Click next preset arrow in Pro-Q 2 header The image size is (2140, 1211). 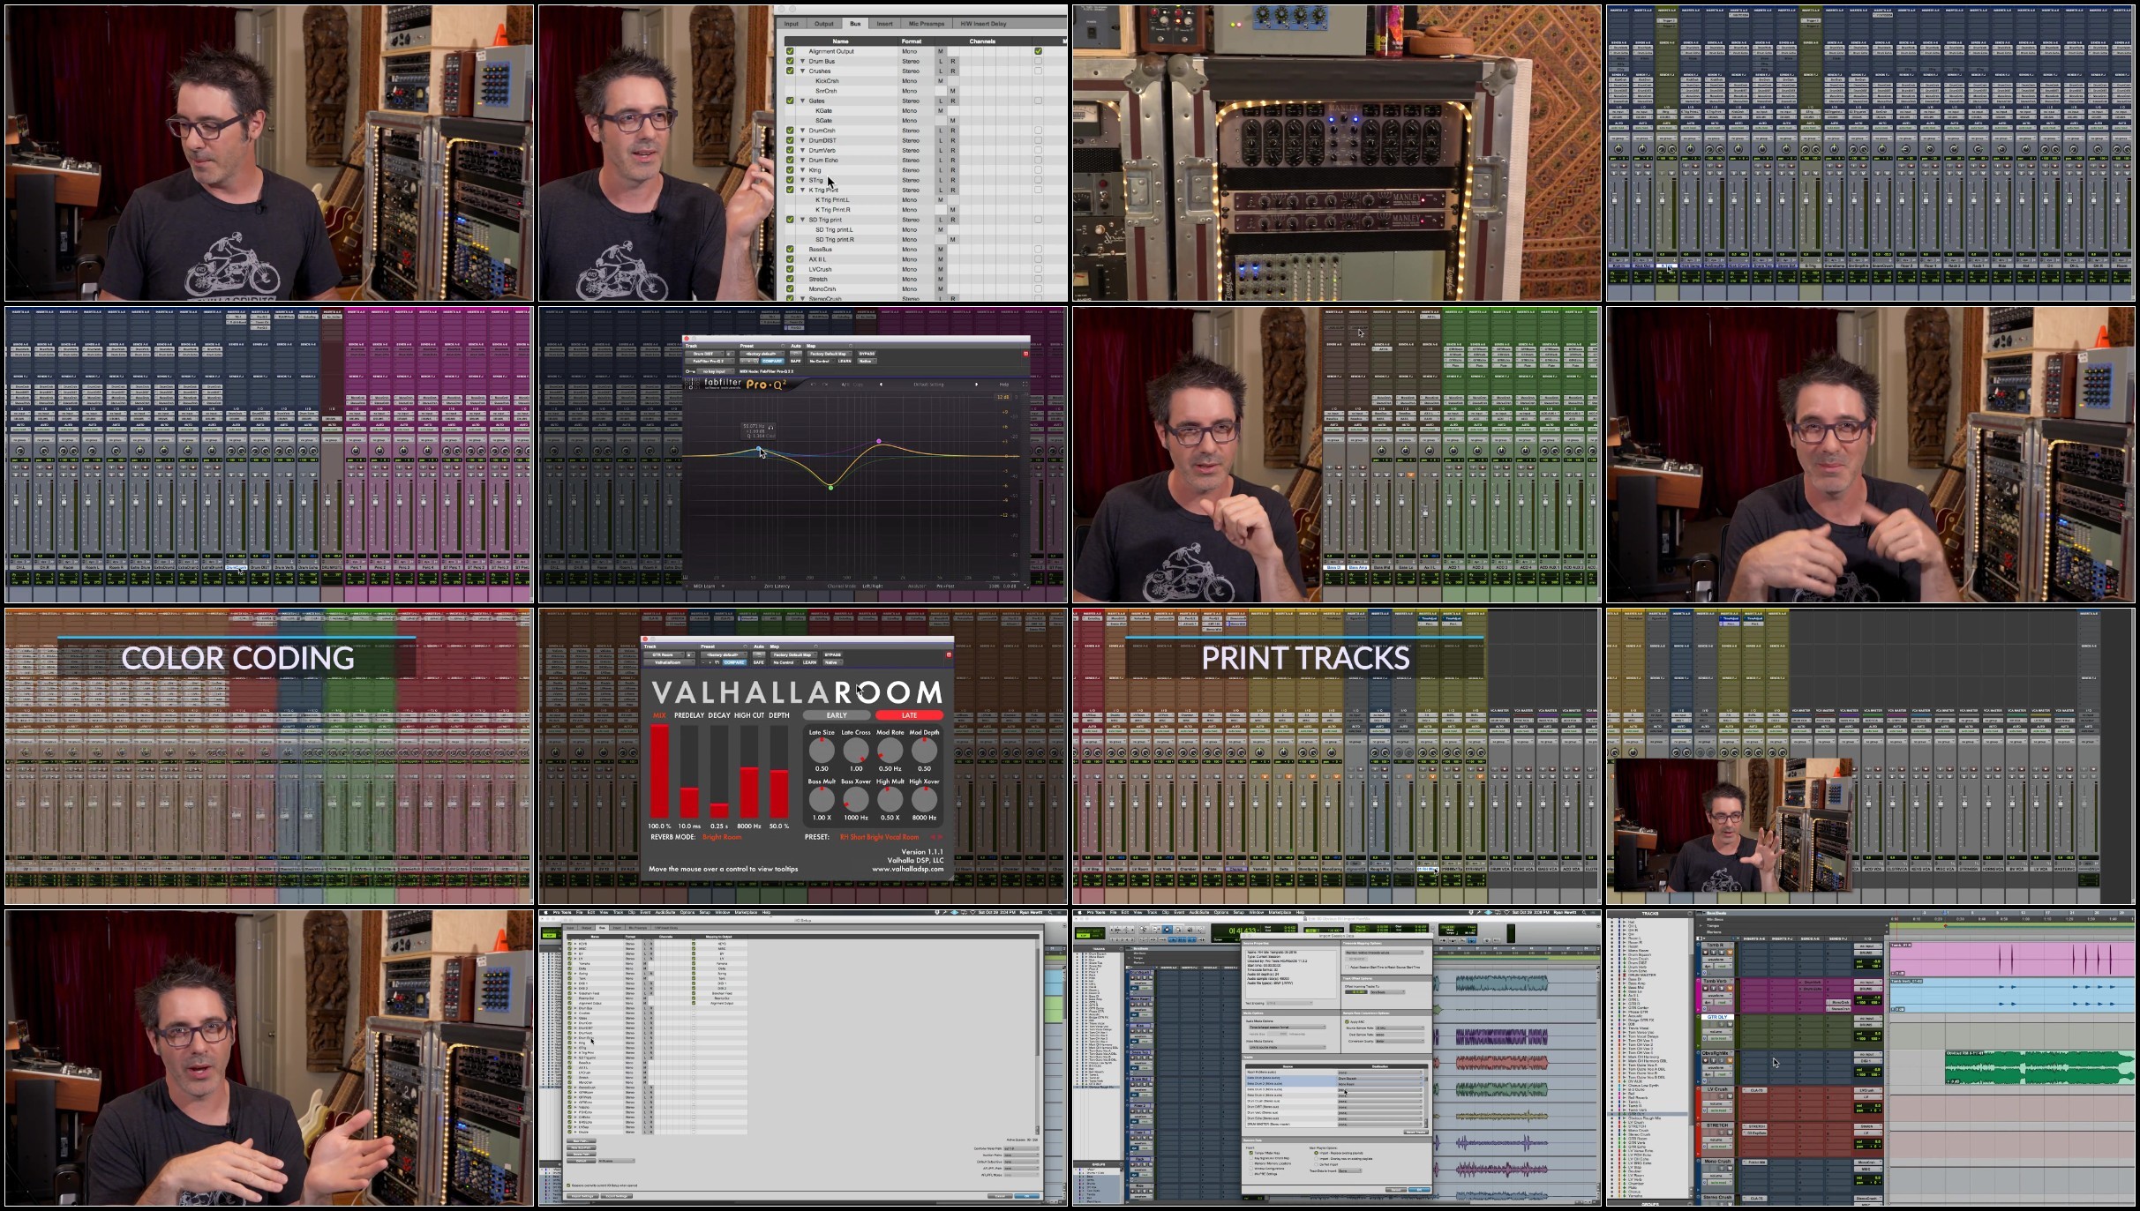click(976, 385)
